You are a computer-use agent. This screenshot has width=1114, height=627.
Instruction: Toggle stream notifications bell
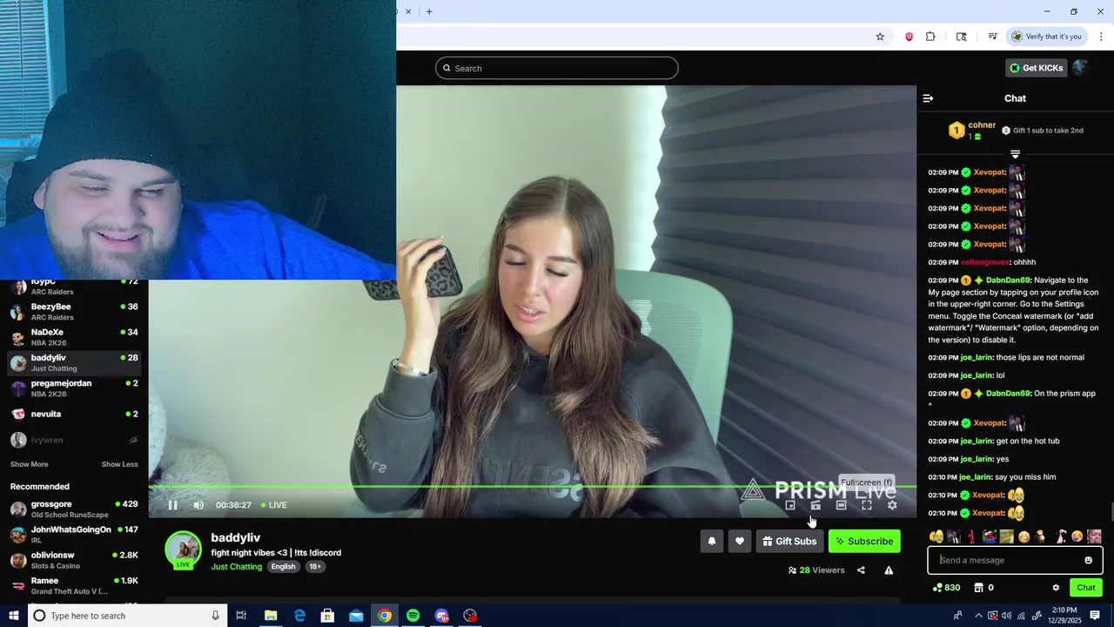[x=712, y=541]
